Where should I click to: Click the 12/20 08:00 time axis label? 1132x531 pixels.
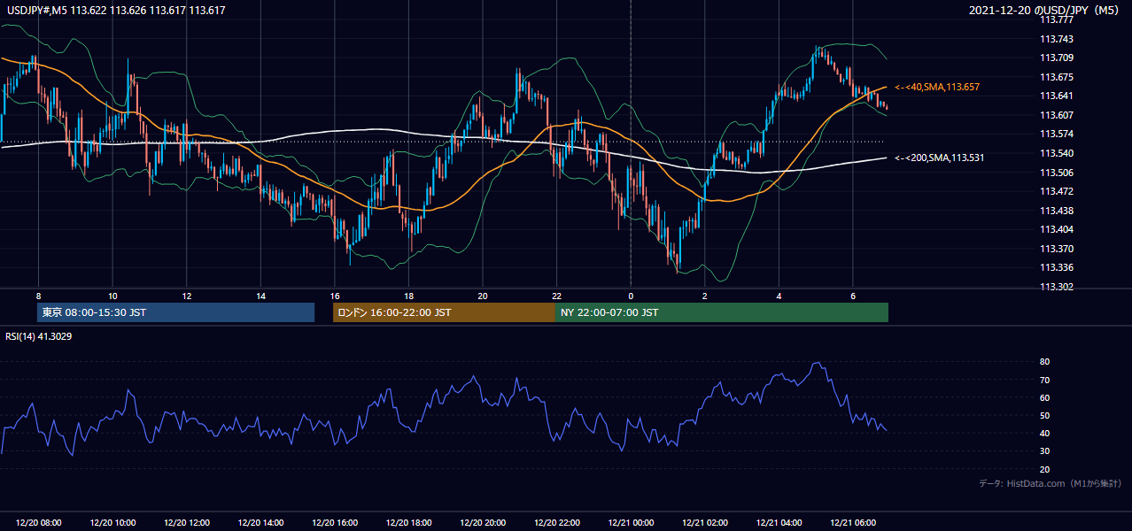[x=39, y=523]
